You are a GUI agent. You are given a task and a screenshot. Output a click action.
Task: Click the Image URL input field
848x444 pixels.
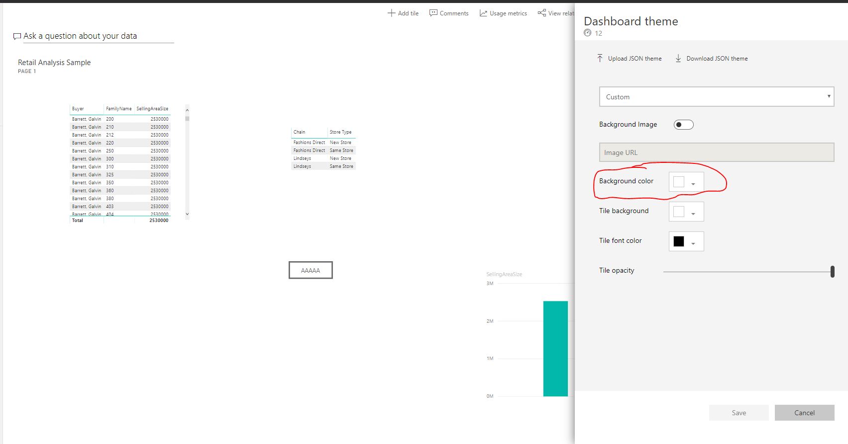717,152
